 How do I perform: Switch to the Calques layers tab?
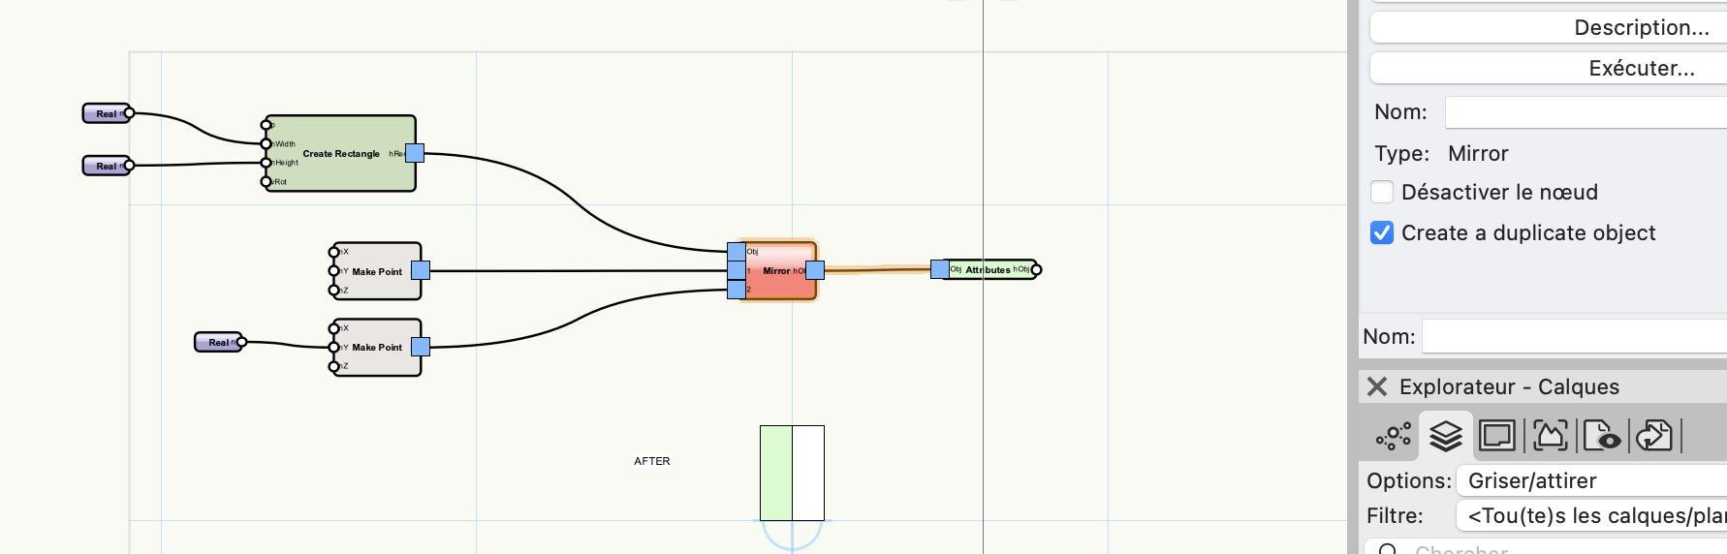pyautogui.click(x=1445, y=437)
